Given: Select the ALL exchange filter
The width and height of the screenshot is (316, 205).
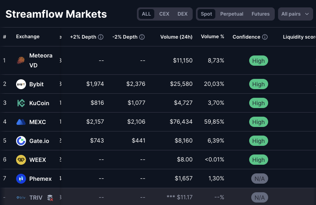Looking at the screenshot, I should point(146,14).
